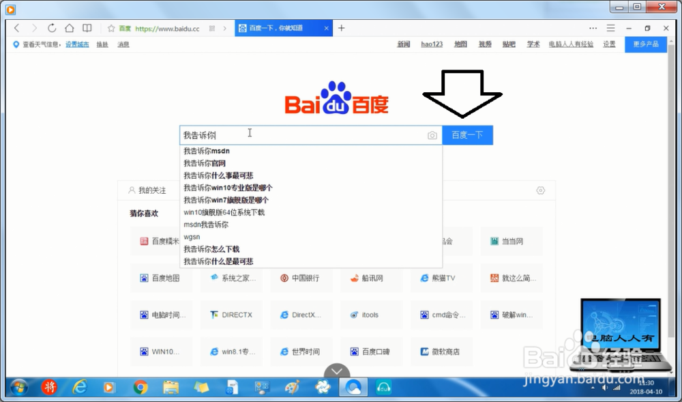Open reading mode book icon
682x402 pixels.
point(87,28)
